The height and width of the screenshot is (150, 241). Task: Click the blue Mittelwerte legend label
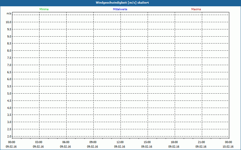pos(120,9)
